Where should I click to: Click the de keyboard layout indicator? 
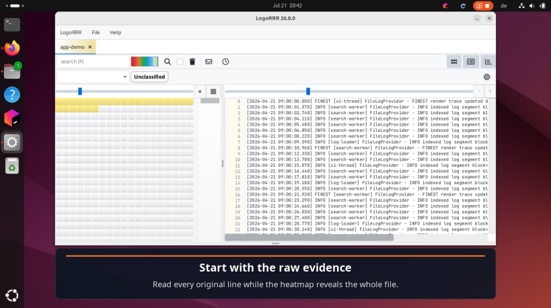(503, 5)
